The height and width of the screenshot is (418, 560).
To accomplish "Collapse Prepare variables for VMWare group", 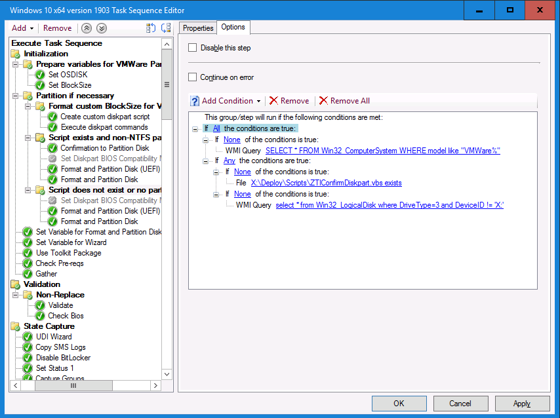I will (x=15, y=65).
